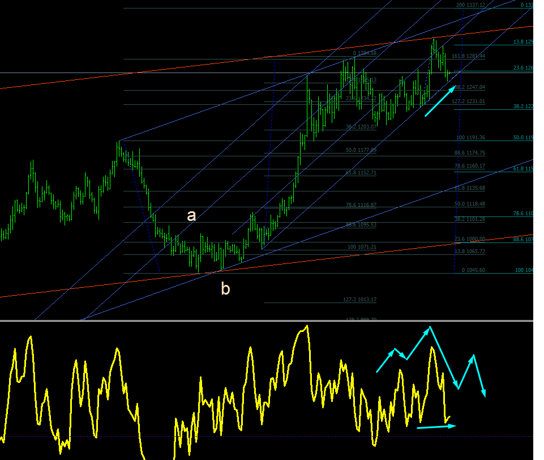The width and height of the screenshot is (544, 460).
Task: Click the cyan upward arrow near the price bars
Action: [x=440, y=101]
